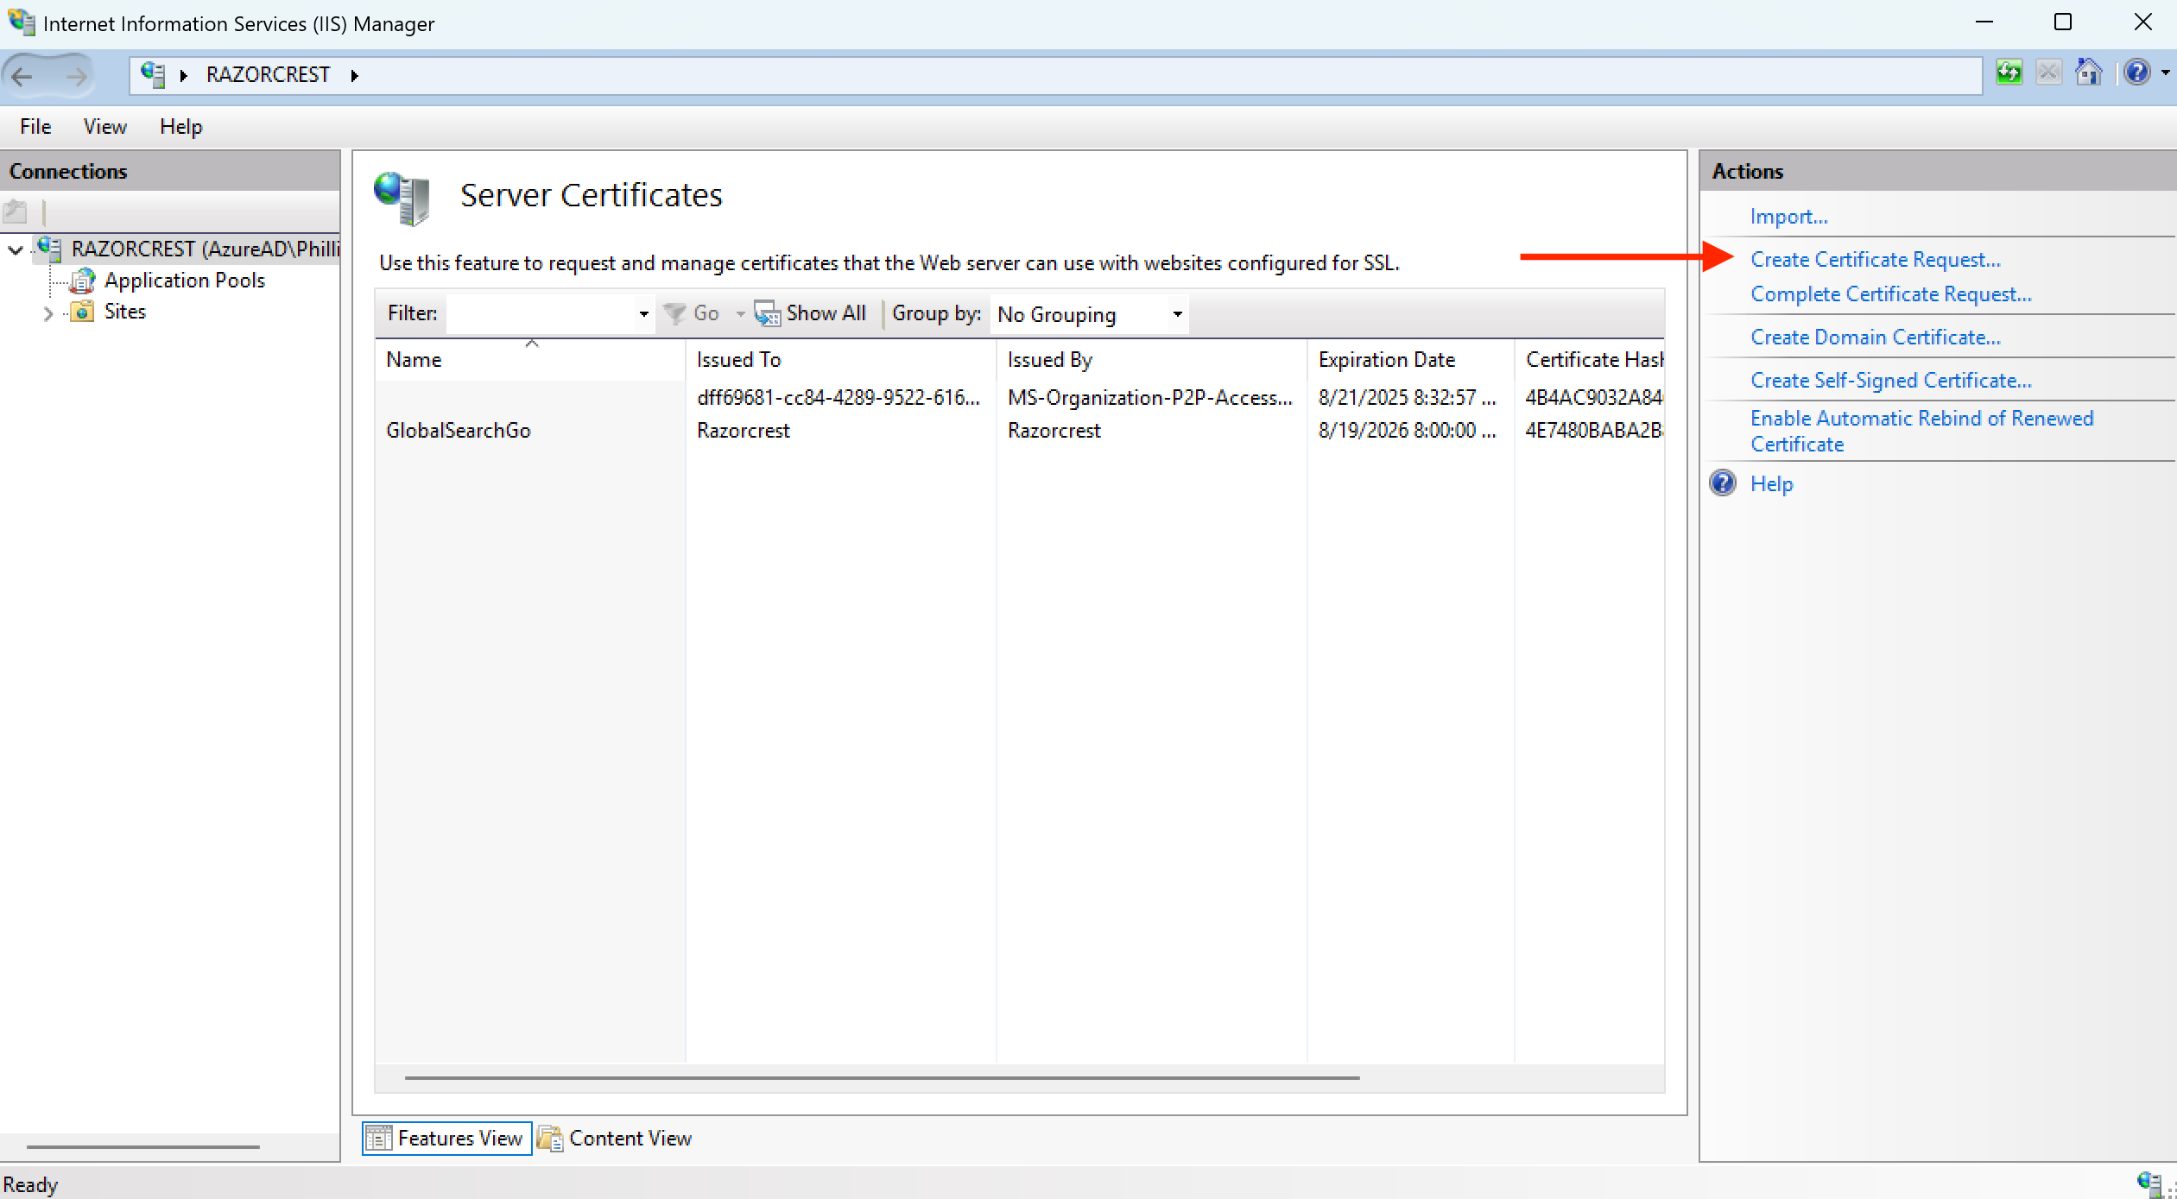This screenshot has width=2177, height=1199.
Task: Click the Help icon in the Actions pane
Action: 1722,483
